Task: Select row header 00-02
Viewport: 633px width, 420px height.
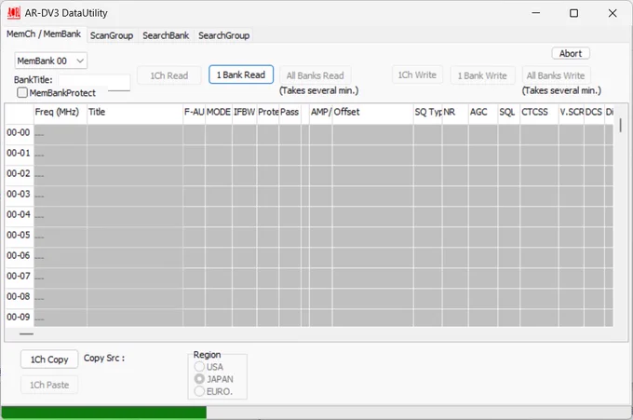Action: tap(19, 174)
